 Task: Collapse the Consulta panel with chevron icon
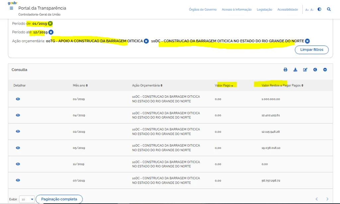(x=325, y=70)
